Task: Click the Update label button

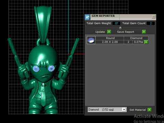Action: pos(101,32)
